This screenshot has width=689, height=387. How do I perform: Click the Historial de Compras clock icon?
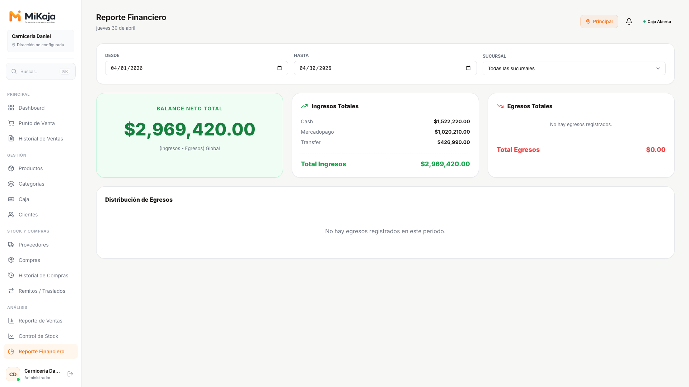coord(11,276)
